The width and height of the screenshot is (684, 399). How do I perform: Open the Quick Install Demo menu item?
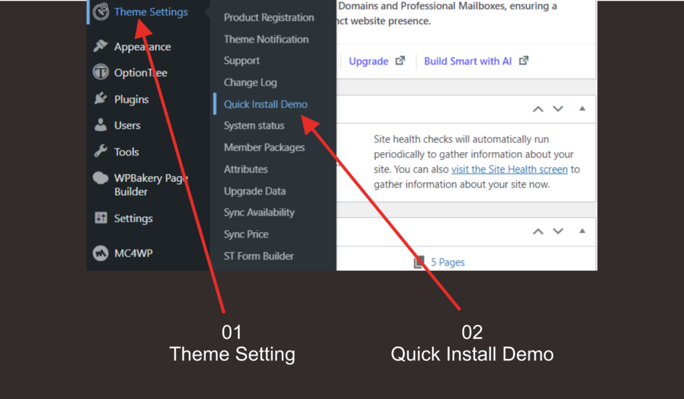tap(266, 104)
